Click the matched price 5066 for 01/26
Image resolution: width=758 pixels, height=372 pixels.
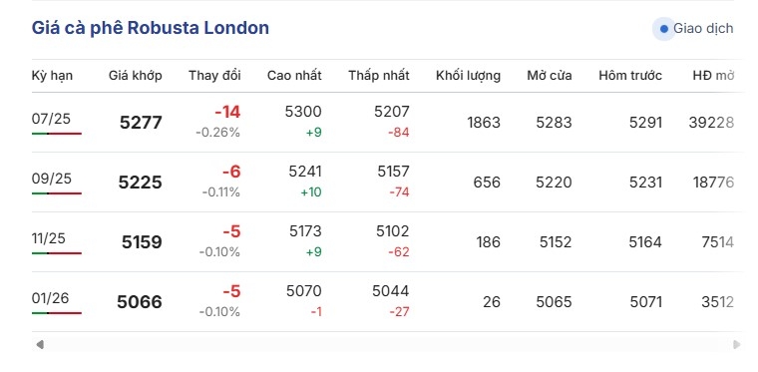[x=140, y=302]
